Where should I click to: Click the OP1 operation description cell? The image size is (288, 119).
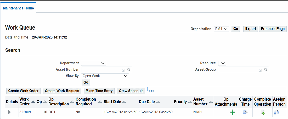click(52, 112)
